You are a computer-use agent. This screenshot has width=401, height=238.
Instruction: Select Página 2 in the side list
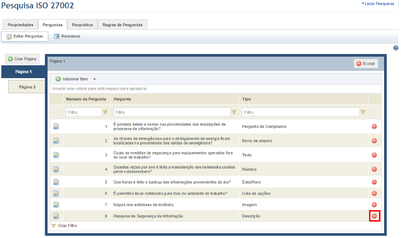coord(27,87)
